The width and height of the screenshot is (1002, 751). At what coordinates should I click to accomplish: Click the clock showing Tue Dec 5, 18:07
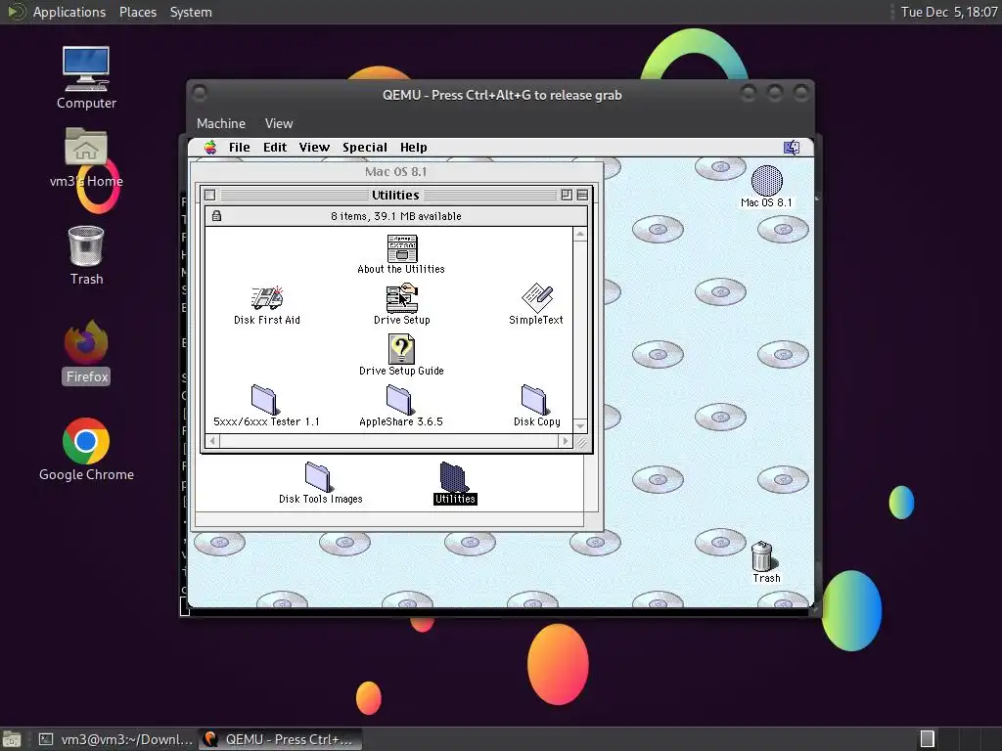coord(949,12)
